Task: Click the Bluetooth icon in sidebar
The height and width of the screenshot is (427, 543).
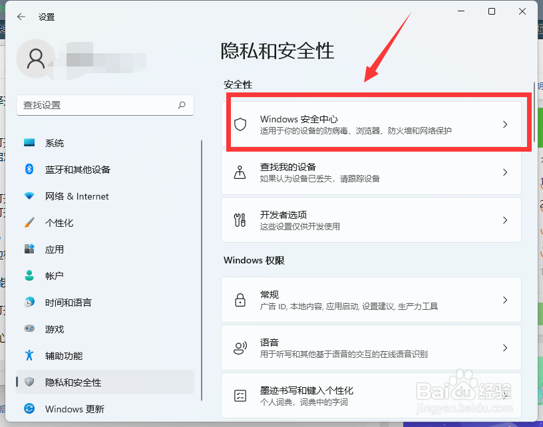Action: [29, 169]
